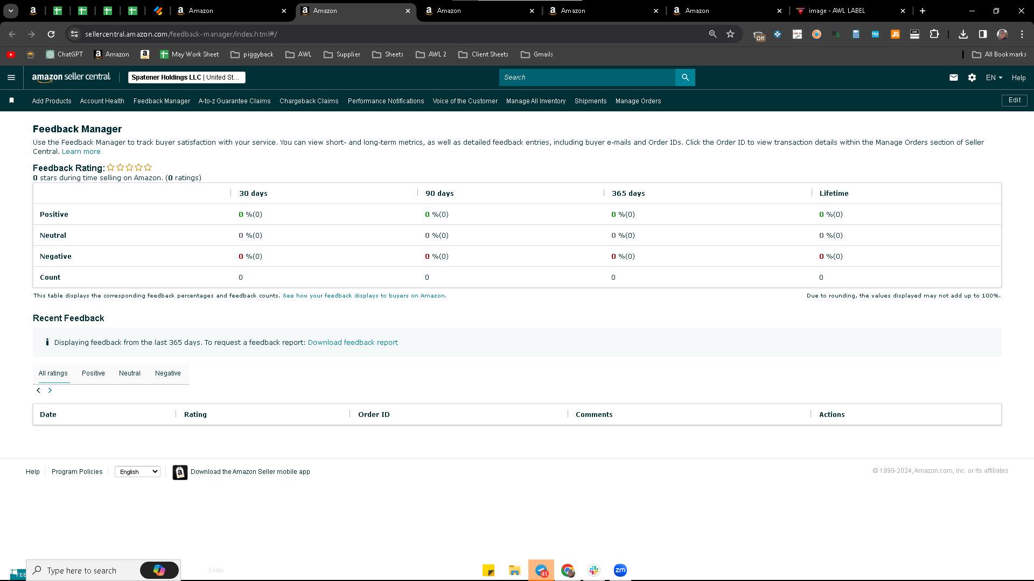The height and width of the screenshot is (581, 1034).
Task: Click the Manage Orders link
Action: [638, 101]
